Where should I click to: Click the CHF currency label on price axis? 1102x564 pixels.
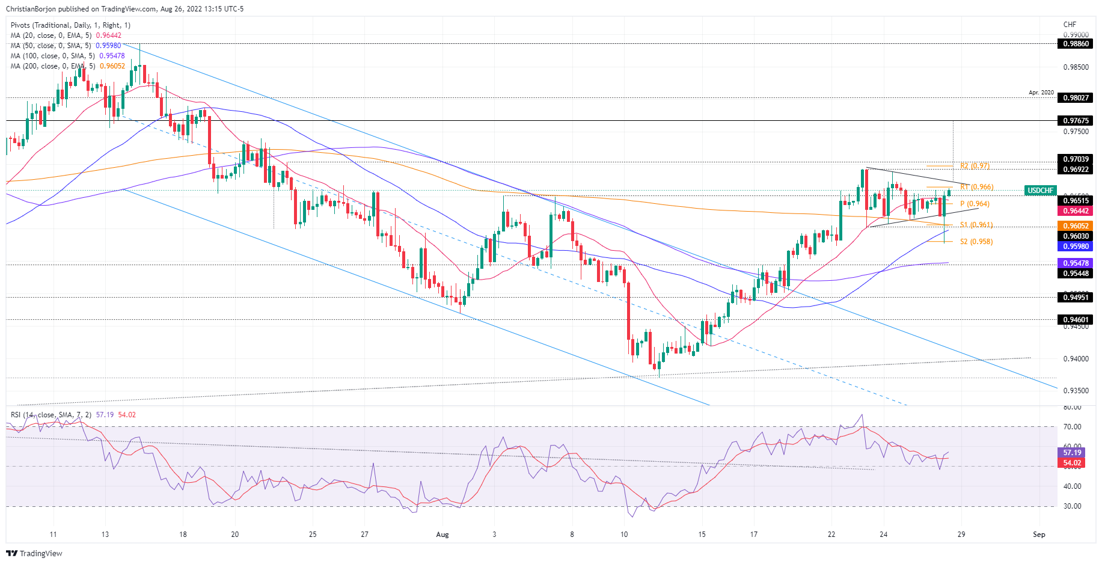pos(1070,25)
